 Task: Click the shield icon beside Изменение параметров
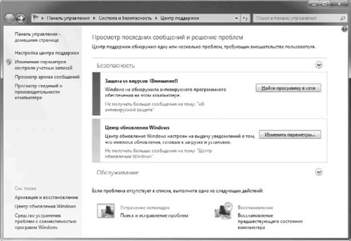[x=9, y=62]
